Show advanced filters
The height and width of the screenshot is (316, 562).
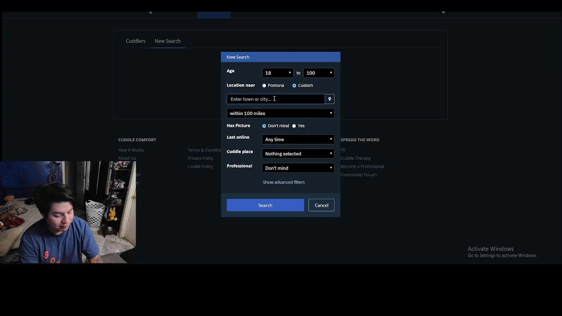point(284,182)
